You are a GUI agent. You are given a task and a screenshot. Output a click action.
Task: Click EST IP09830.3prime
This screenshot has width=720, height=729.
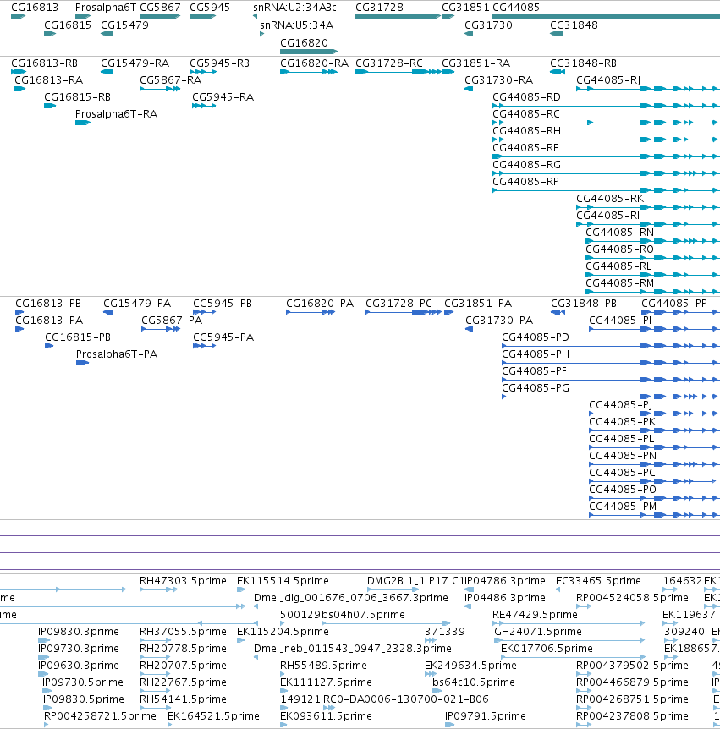[79, 632]
